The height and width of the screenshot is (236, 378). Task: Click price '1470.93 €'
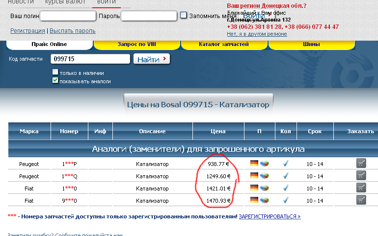coord(218,201)
